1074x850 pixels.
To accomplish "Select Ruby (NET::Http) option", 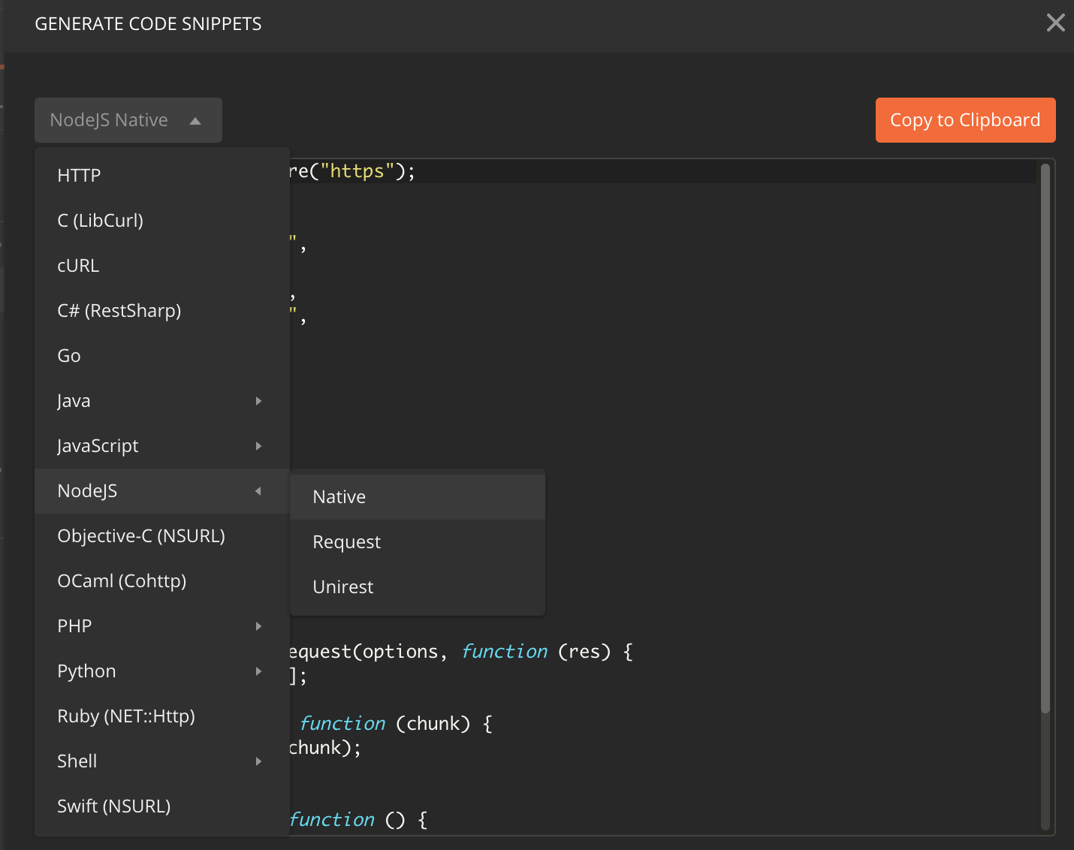I will pos(162,716).
